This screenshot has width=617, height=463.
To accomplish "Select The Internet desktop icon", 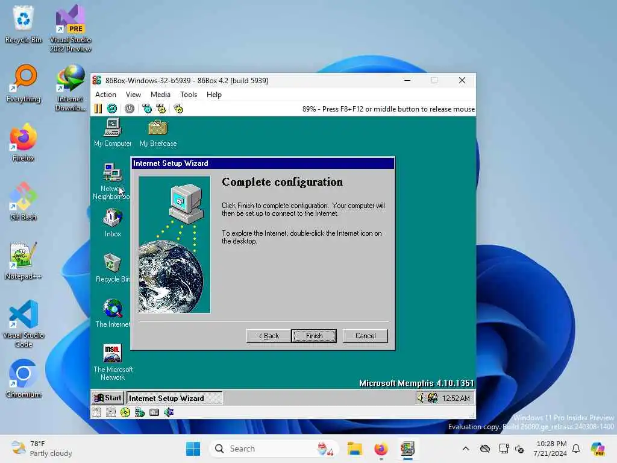I will tap(113, 313).
